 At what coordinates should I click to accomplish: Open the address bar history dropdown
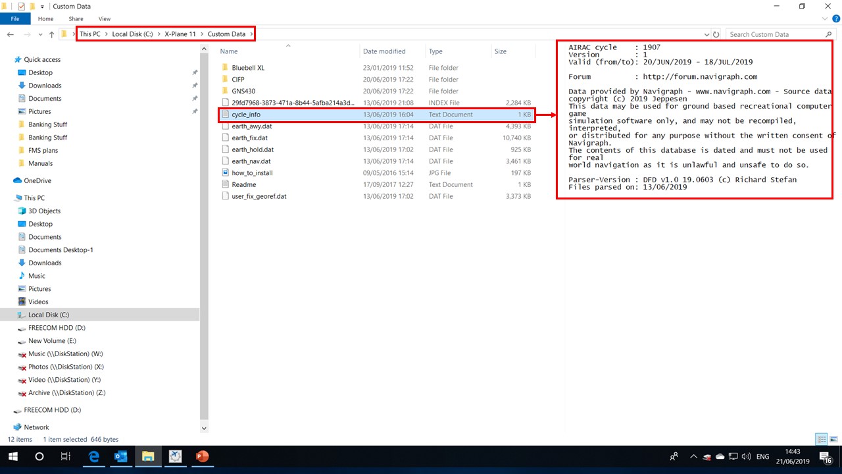(706, 34)
